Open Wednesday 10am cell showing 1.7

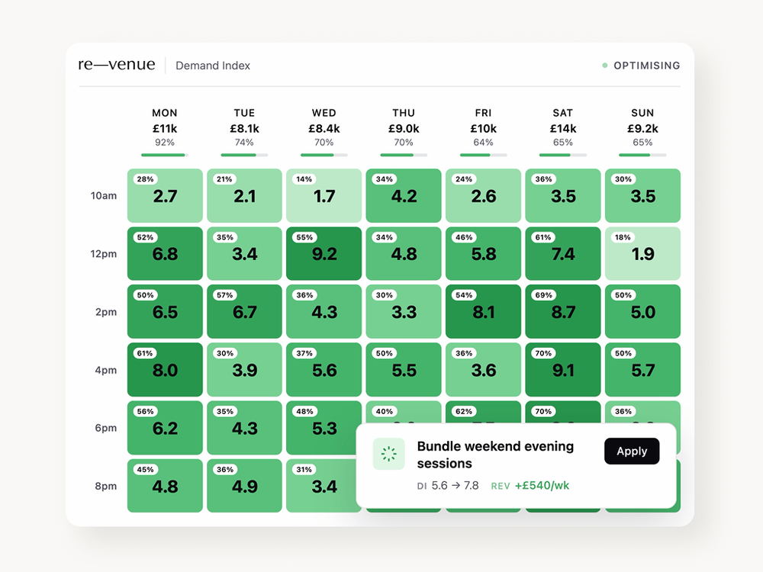(x=324, y=195)
